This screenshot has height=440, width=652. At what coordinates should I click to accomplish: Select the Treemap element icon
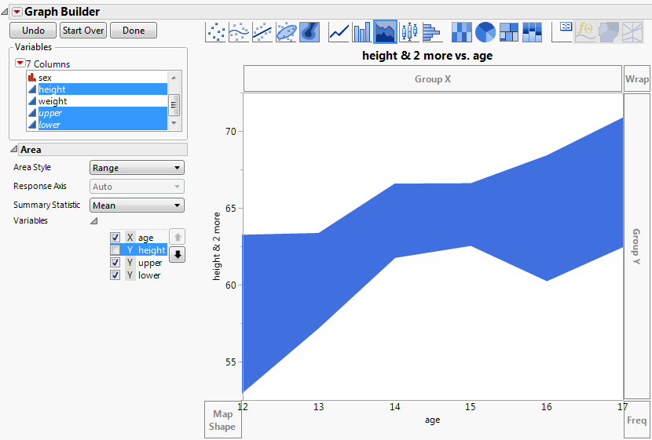pos(508,31)
